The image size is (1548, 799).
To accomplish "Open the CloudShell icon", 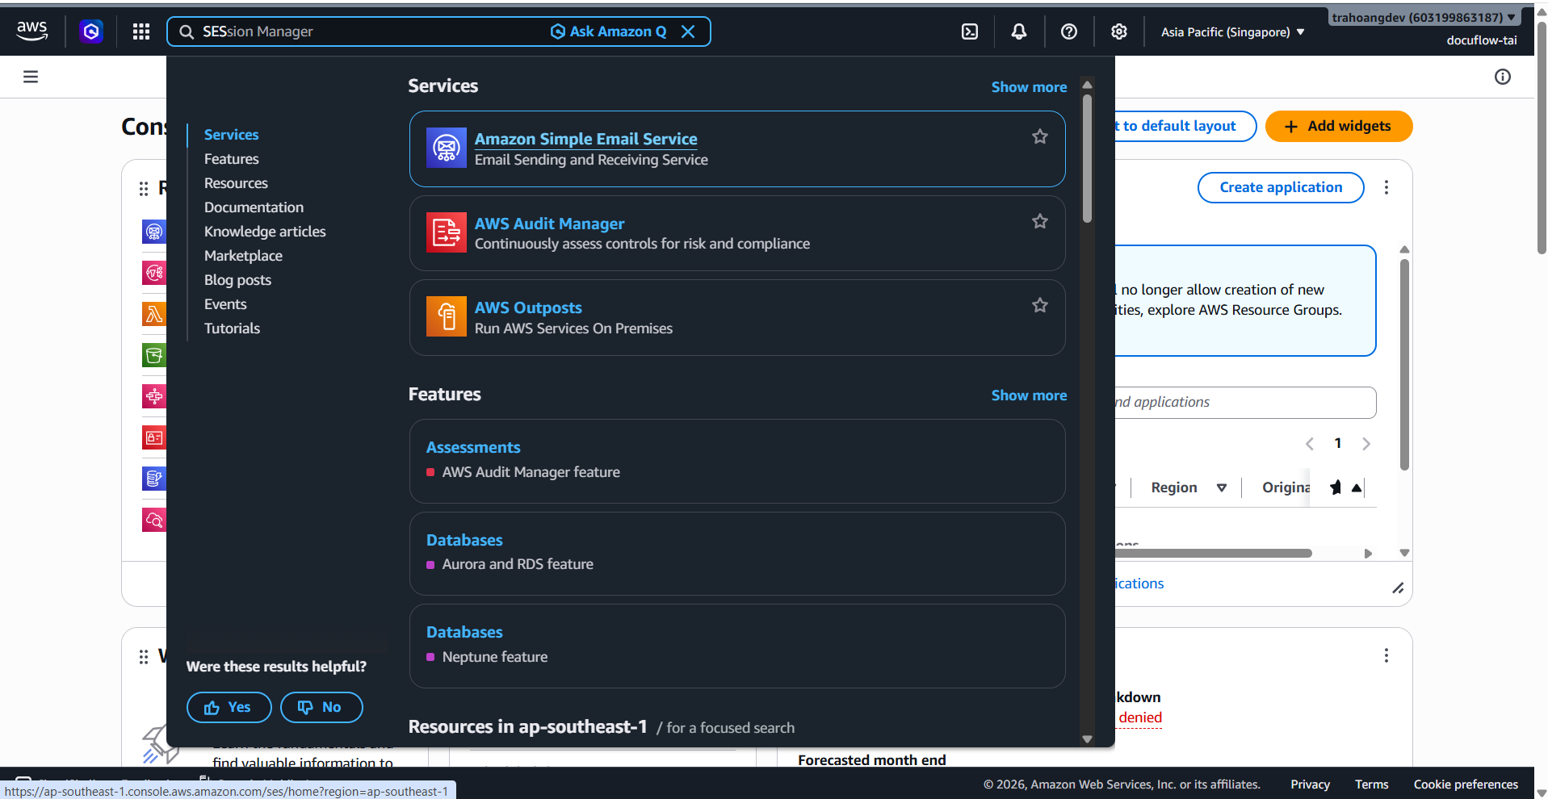I will [x=970, y=31].
